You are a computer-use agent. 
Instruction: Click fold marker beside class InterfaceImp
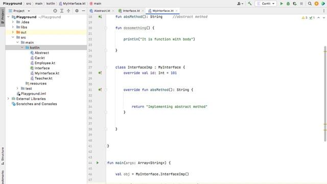pos(106,67)
